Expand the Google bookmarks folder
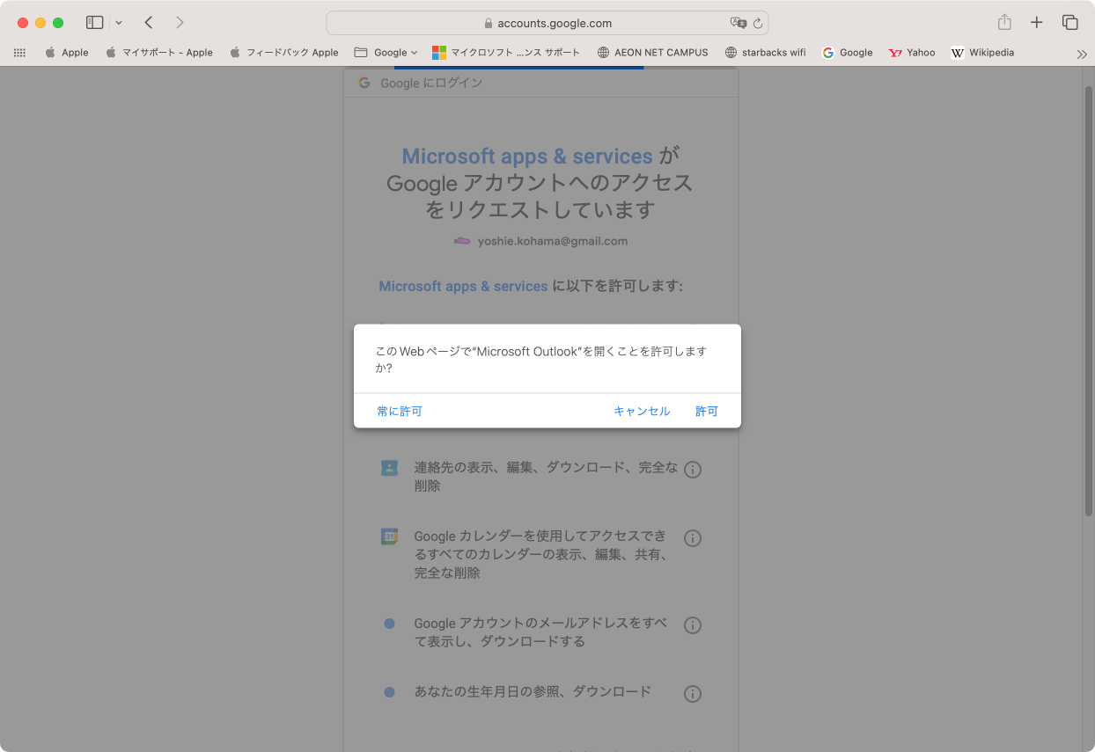This screenshot has width=1095, height=752. [386, 53]
